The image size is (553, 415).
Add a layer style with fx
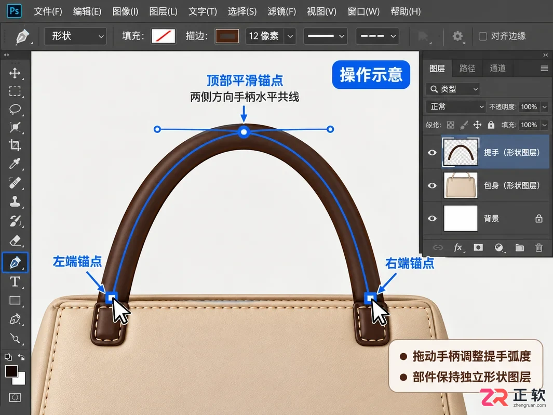pos(458,247)
